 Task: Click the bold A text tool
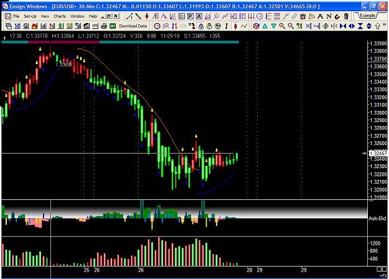(320, 16)
